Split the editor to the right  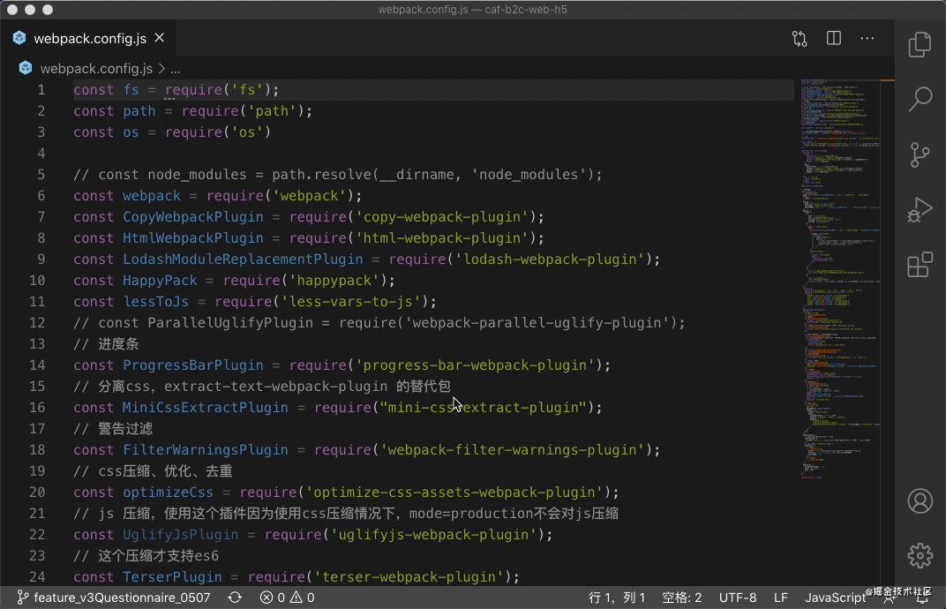834,39
